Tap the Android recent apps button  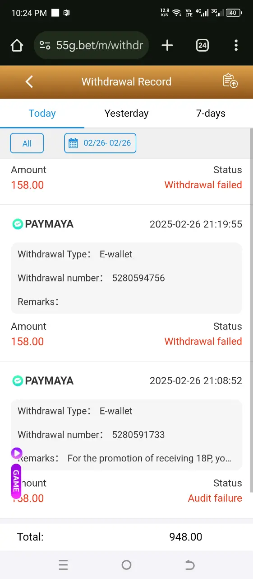63,565
